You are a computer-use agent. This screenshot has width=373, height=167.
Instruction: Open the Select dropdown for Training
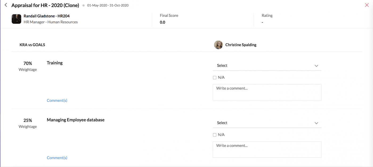click(267, 65)
